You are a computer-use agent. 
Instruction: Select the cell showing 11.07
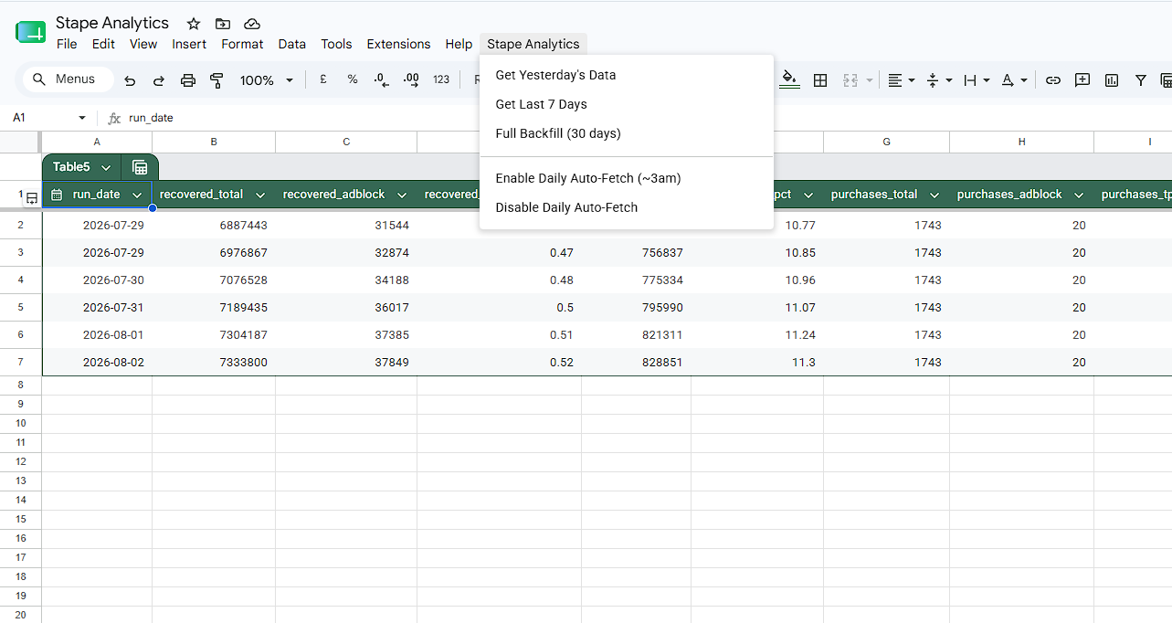click(757, 308)
